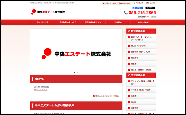
Task: Click the magnifier icon beside 売買物件検索
Action: [x=129, y=75]
